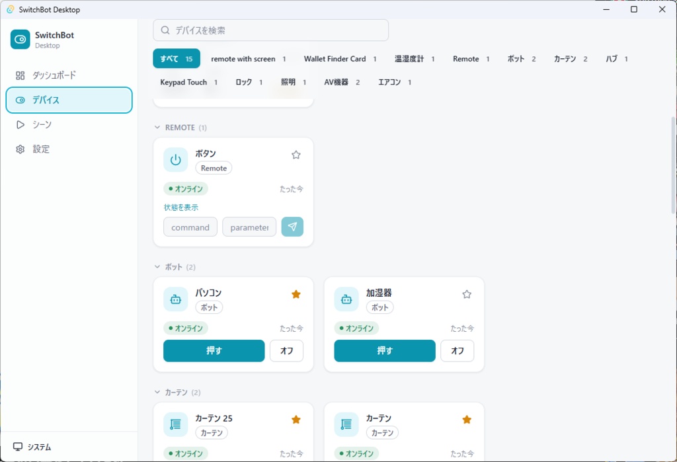The width and height of the screenshot is (677, 462).
Task: Click the デバイス toggle-shaped icon in sidebar
Action: pos(20,100)
